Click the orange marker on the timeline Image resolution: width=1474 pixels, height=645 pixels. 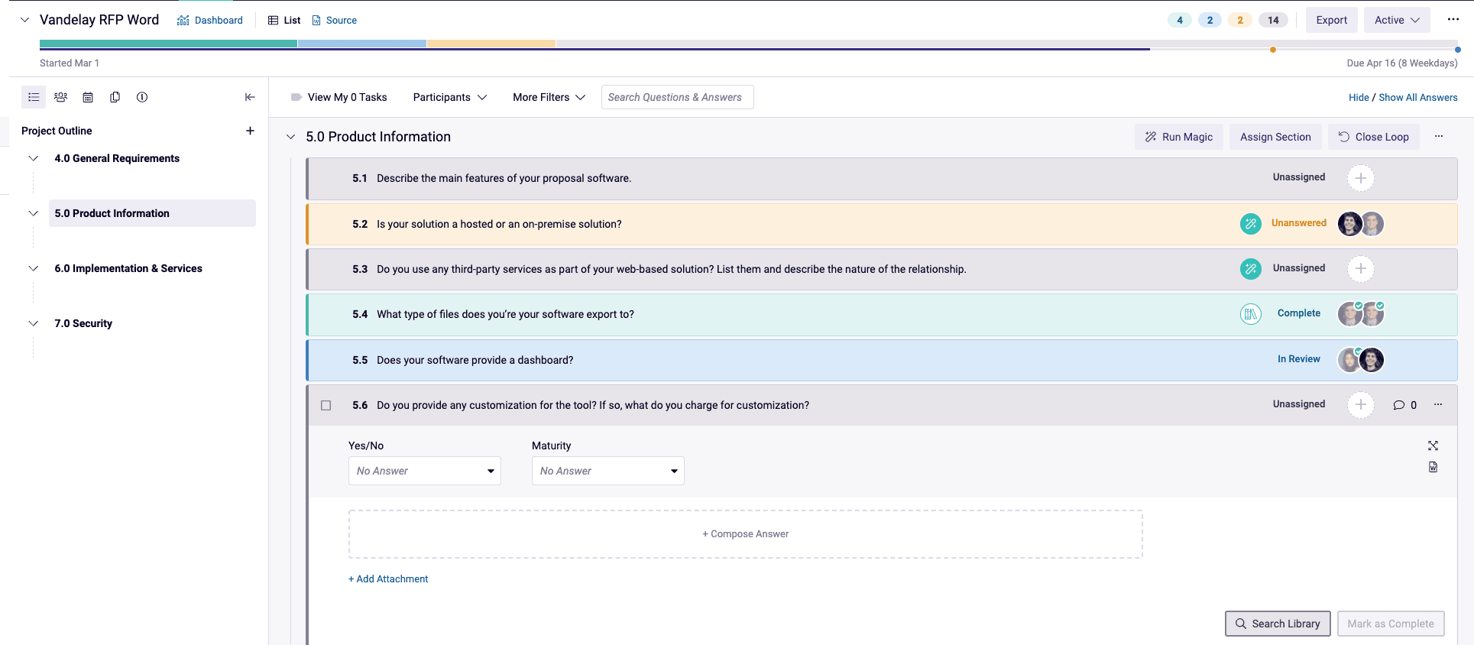coord(1273,50)
